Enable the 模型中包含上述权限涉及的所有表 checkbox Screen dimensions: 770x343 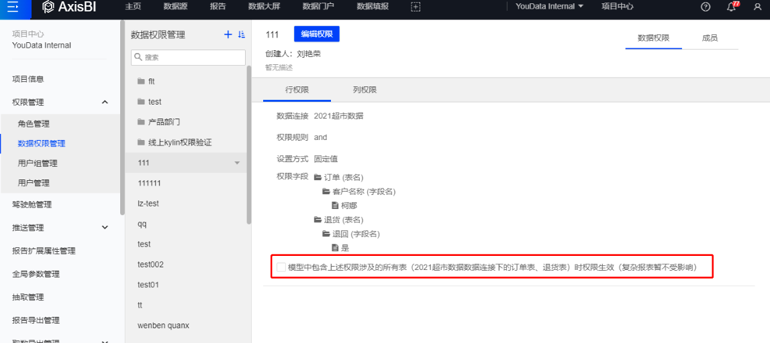click(x=281, y=267)
